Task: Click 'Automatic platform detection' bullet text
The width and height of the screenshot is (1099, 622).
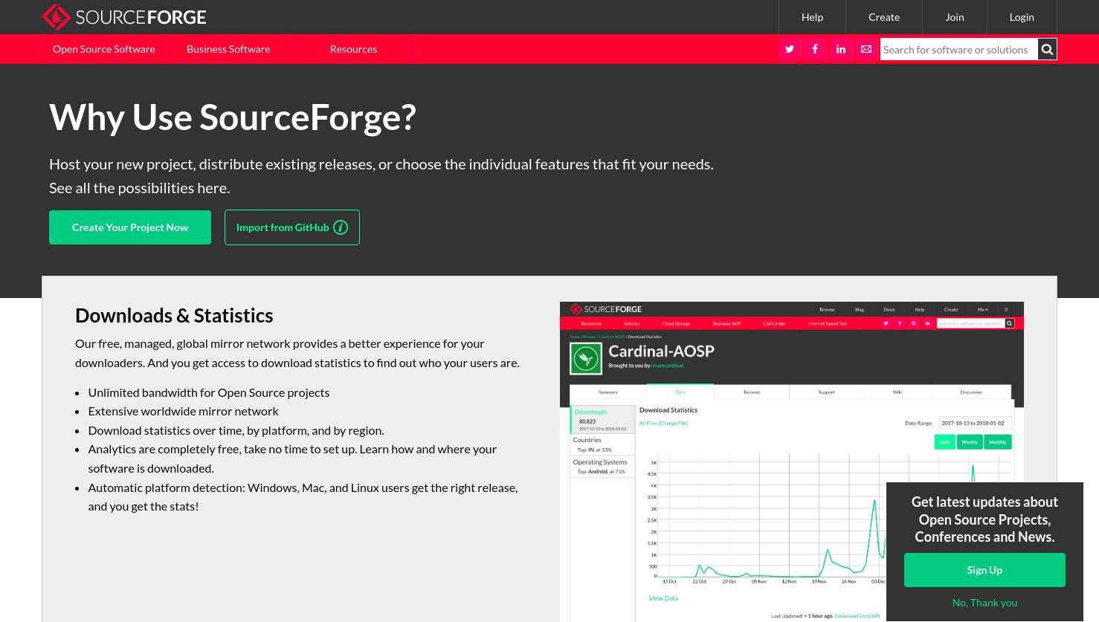Action: 303,496
